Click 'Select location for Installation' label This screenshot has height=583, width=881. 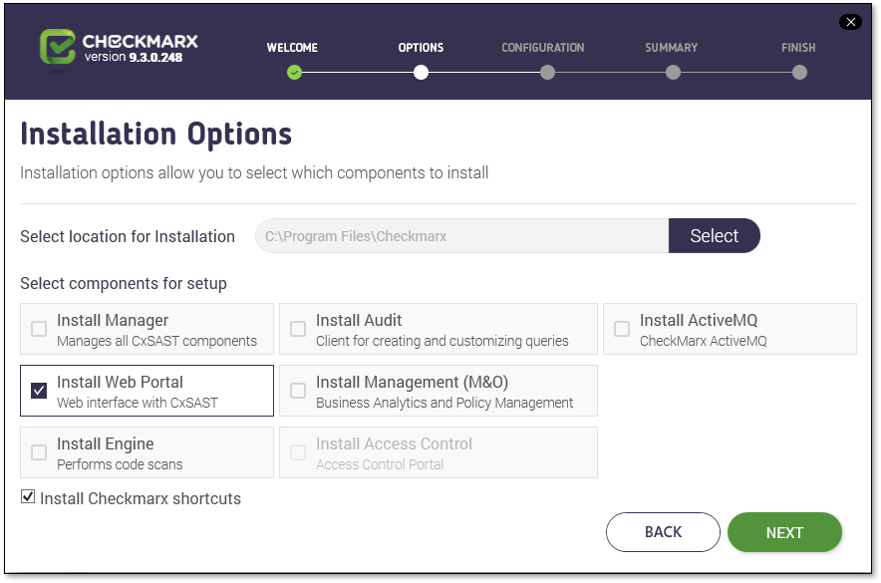(x=128, y=236)
